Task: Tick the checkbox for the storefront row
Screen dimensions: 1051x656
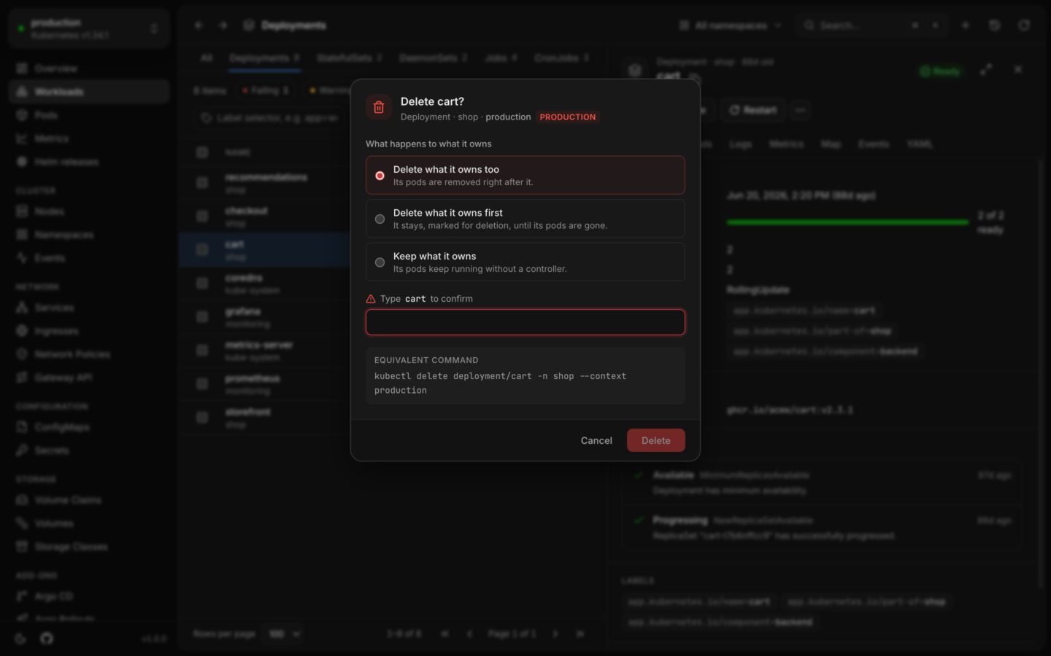Action: (202, 418)
